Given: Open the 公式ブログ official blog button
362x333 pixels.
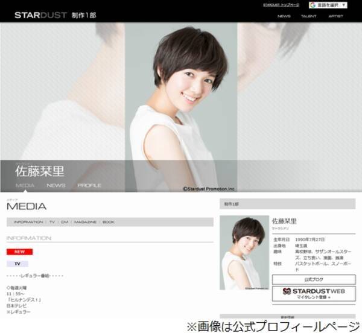Looking at the screenshot, I should (314, 279).
